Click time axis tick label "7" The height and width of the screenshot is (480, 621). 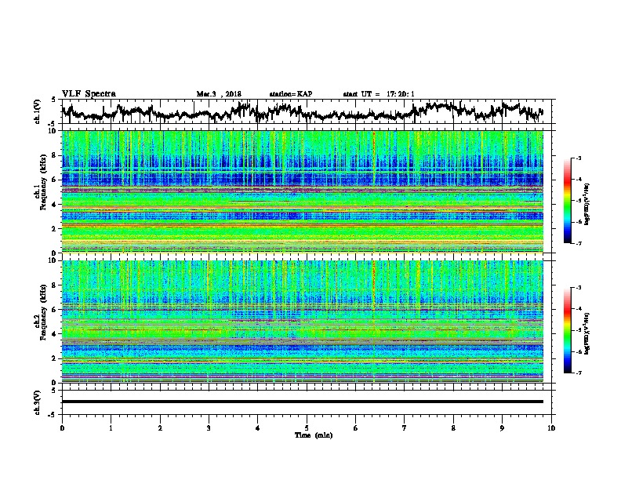pyautogui.click(x=405, y=428)
